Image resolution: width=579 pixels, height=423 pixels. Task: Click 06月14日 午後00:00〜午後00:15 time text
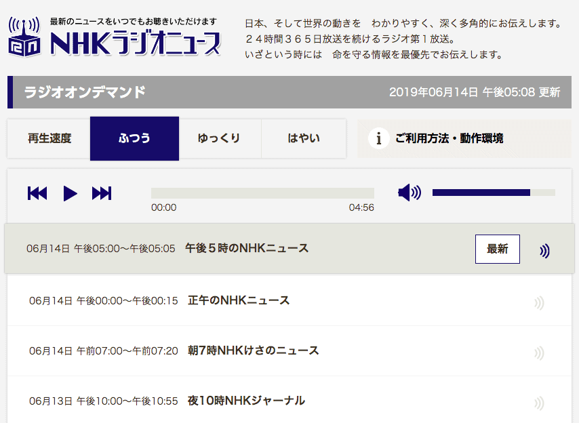pyautogui.click(x=103, y=300)
